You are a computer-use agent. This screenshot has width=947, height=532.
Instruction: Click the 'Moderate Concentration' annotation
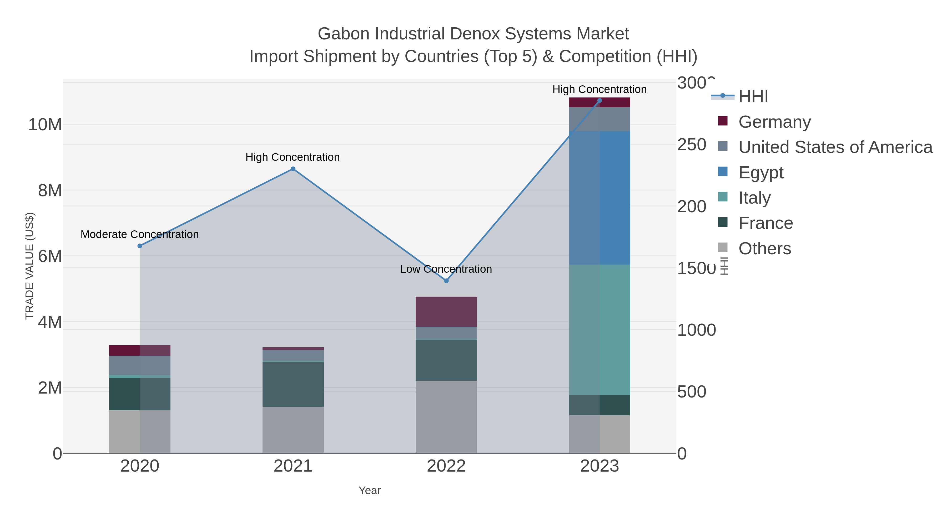(x=140, y=234)
